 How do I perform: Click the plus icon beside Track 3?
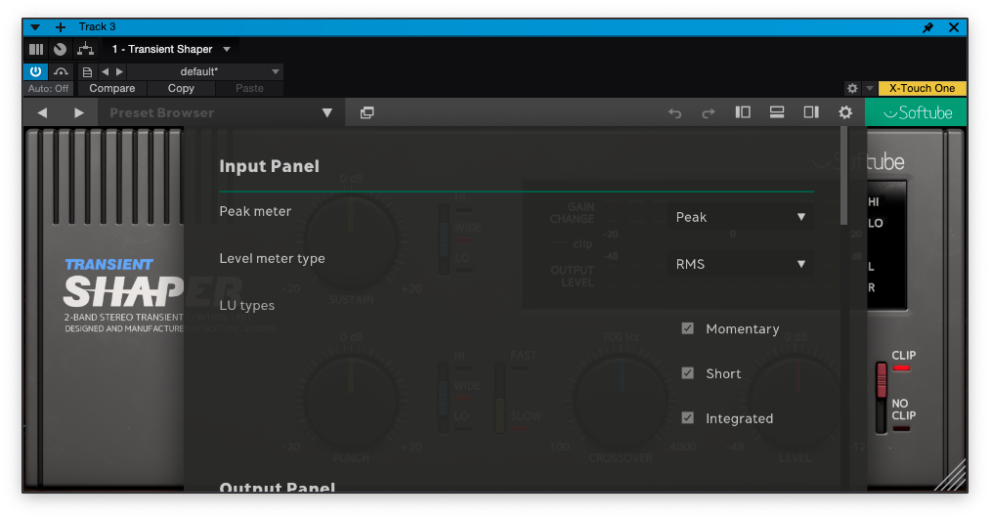coord(60,27)
